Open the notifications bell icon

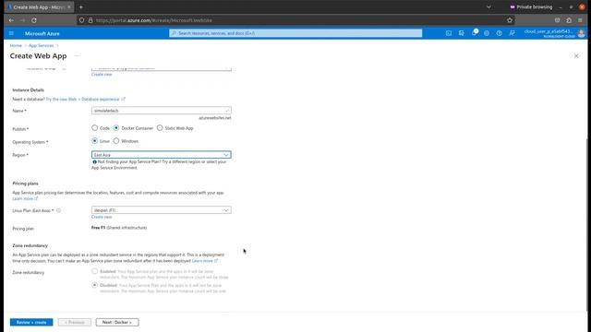click(474, 33)
